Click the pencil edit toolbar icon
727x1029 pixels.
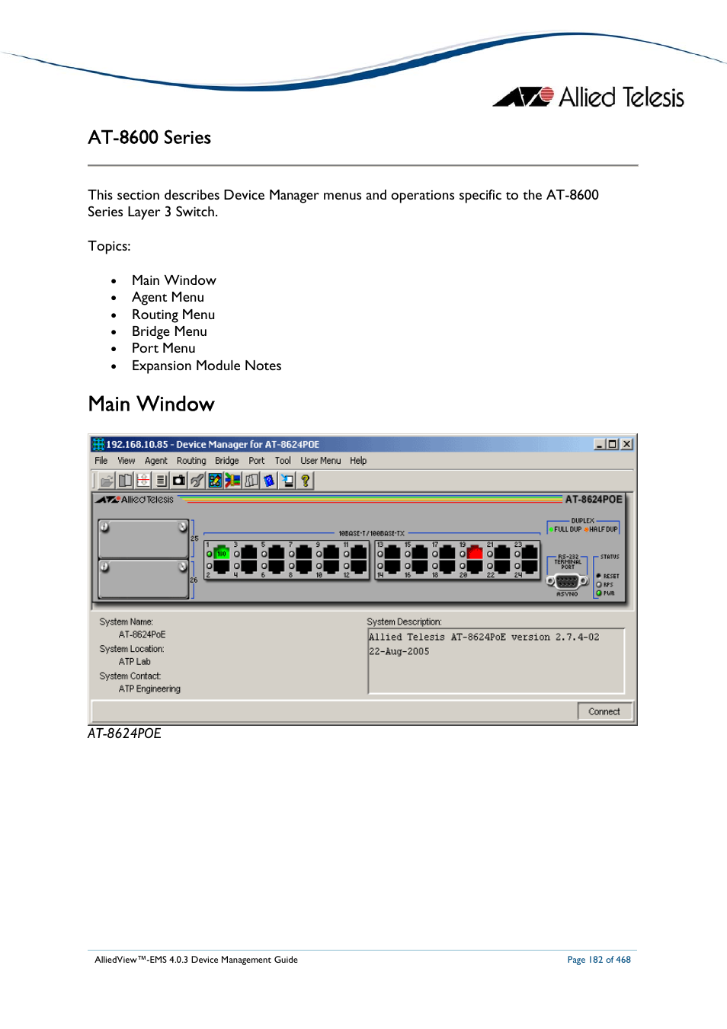pyautogui.click(x=215, y=481)
